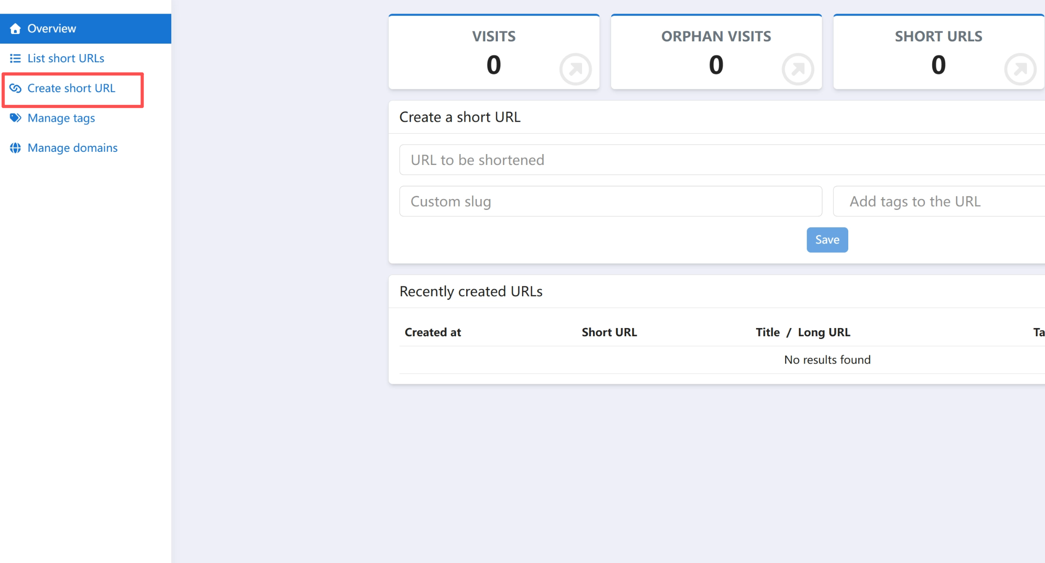Click into the Custom slug input
This screenshot has height=563, width=1045.
coord(610,201)
